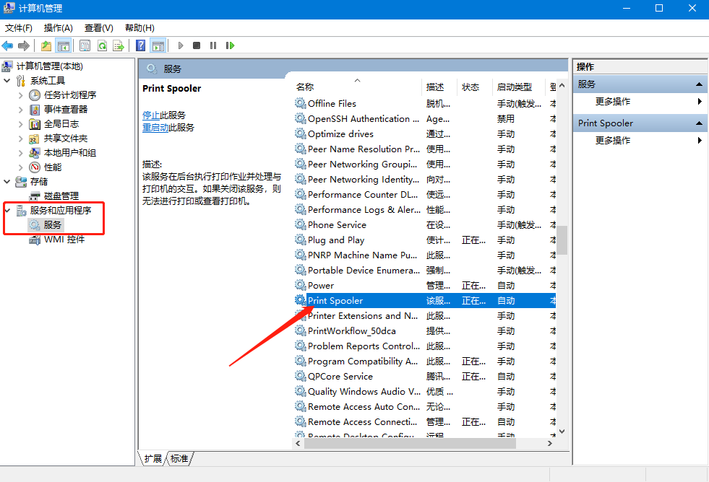Select the 磁盘管理 tree item
Viewport: 709px width, 482px height.
tap(61, 196)
